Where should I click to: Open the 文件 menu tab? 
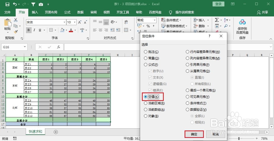7,12
